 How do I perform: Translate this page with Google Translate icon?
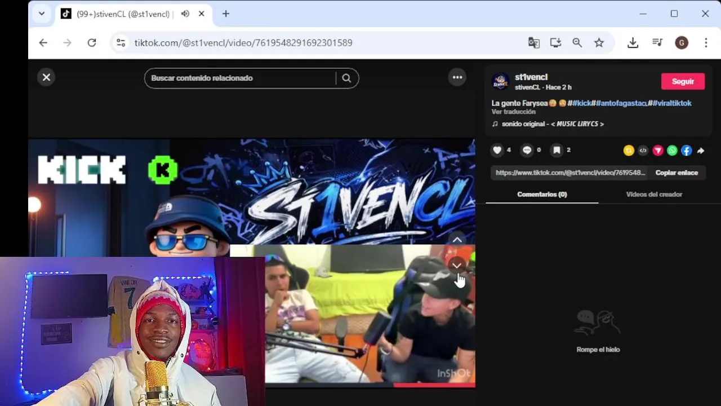pyautogui.click(x=533, y=43)
